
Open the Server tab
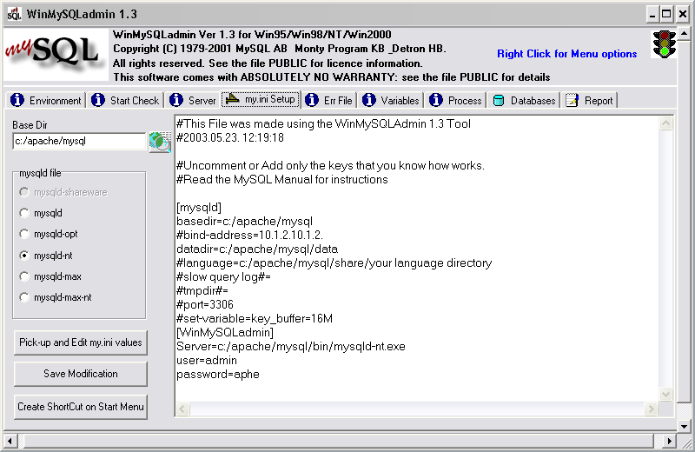[193, 101]
